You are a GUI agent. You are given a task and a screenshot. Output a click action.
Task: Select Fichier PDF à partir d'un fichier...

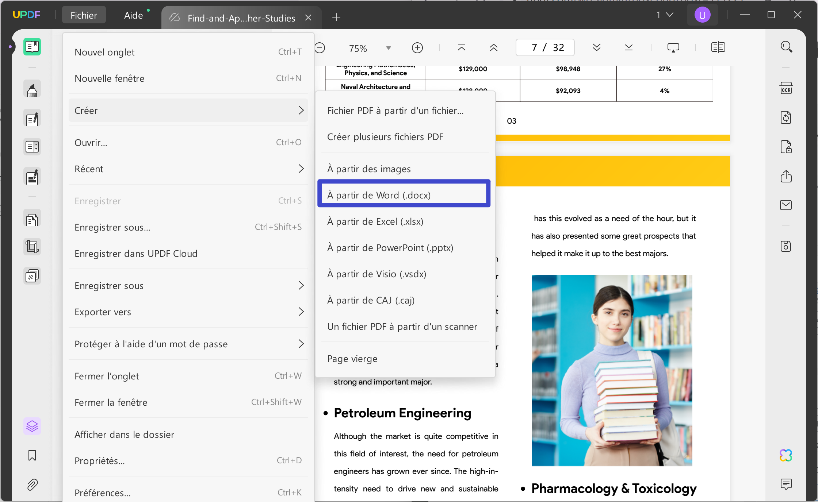[x=405, y=110]
